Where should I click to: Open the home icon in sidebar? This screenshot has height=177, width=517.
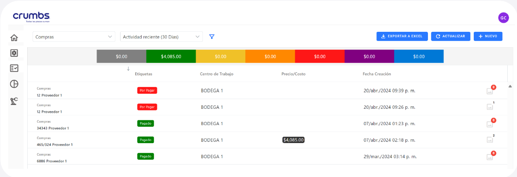coord(14,38)
